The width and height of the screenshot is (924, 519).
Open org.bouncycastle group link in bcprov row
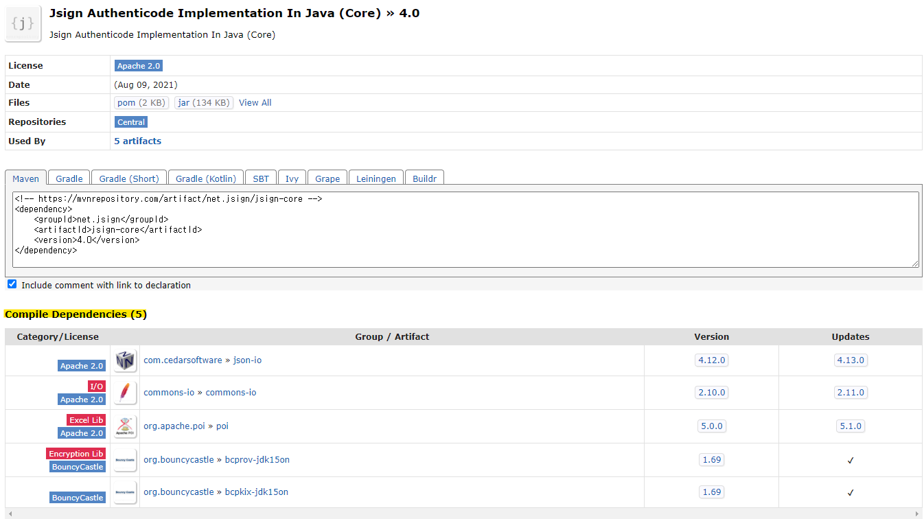click(x=178, y=460)
